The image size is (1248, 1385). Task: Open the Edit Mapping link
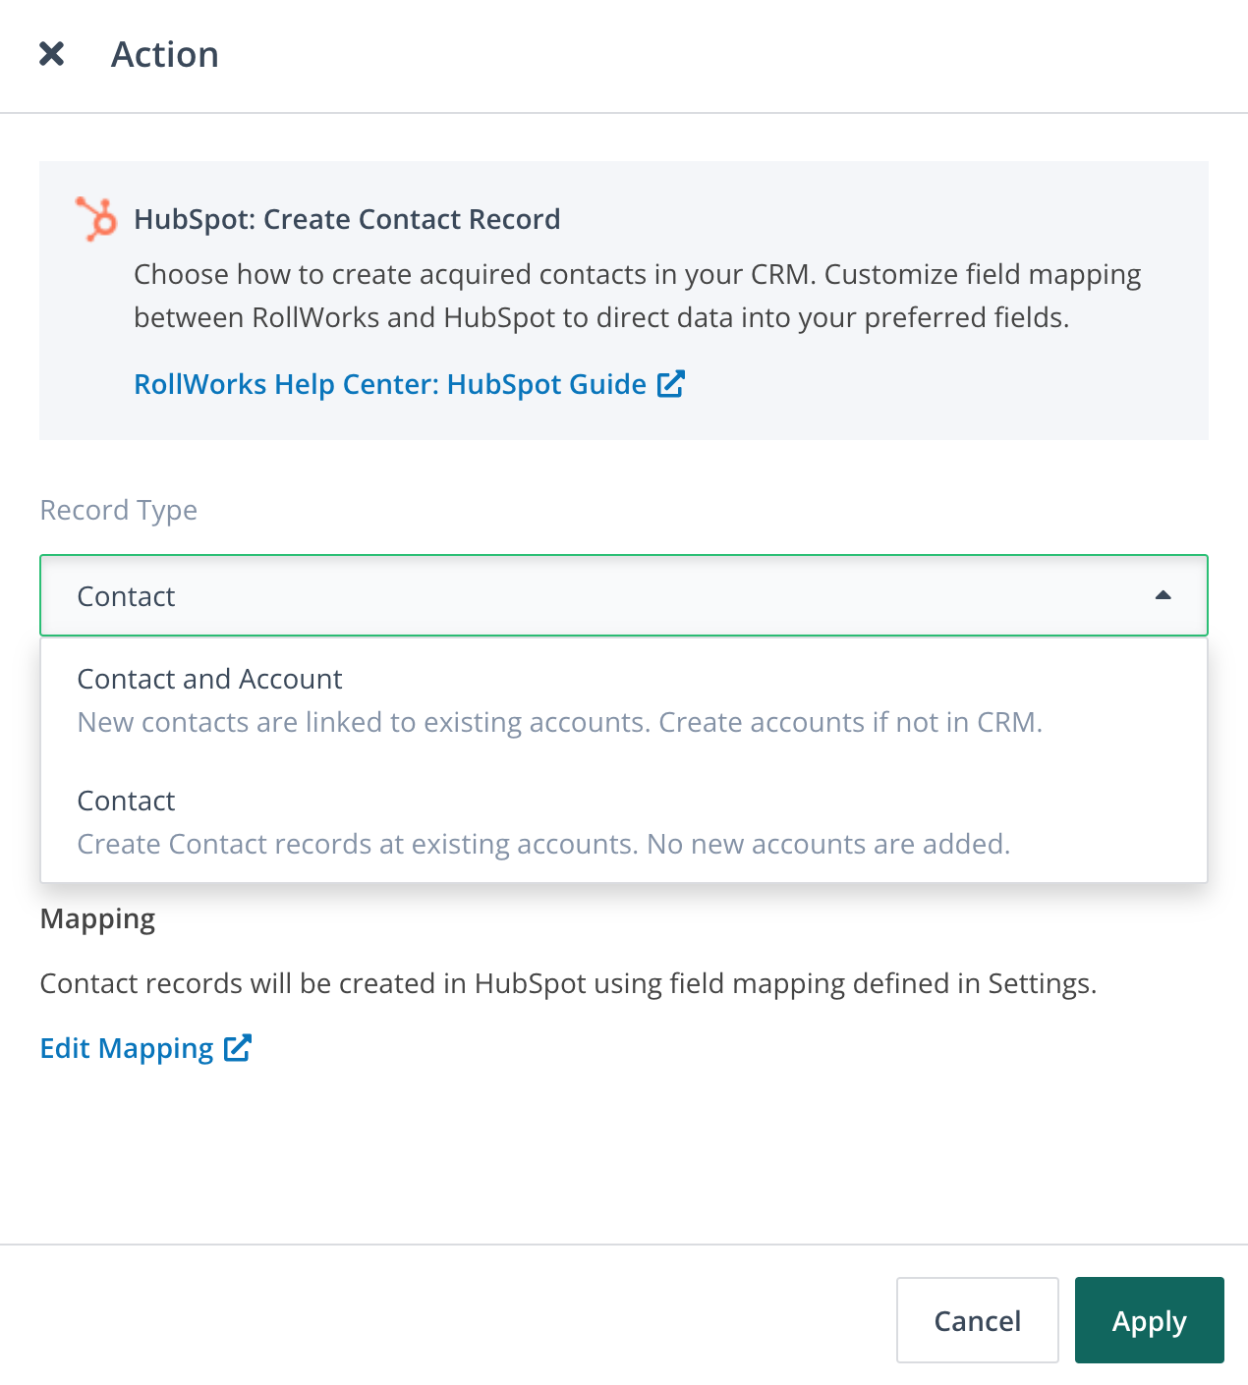(127, 1048)
